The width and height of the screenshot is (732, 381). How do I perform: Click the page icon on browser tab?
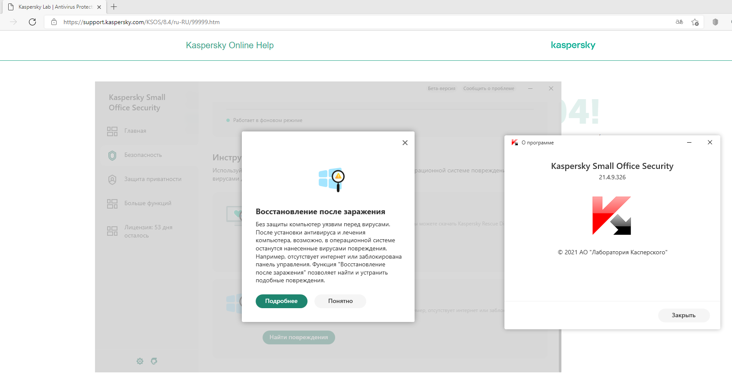click(x=11, y=7)
